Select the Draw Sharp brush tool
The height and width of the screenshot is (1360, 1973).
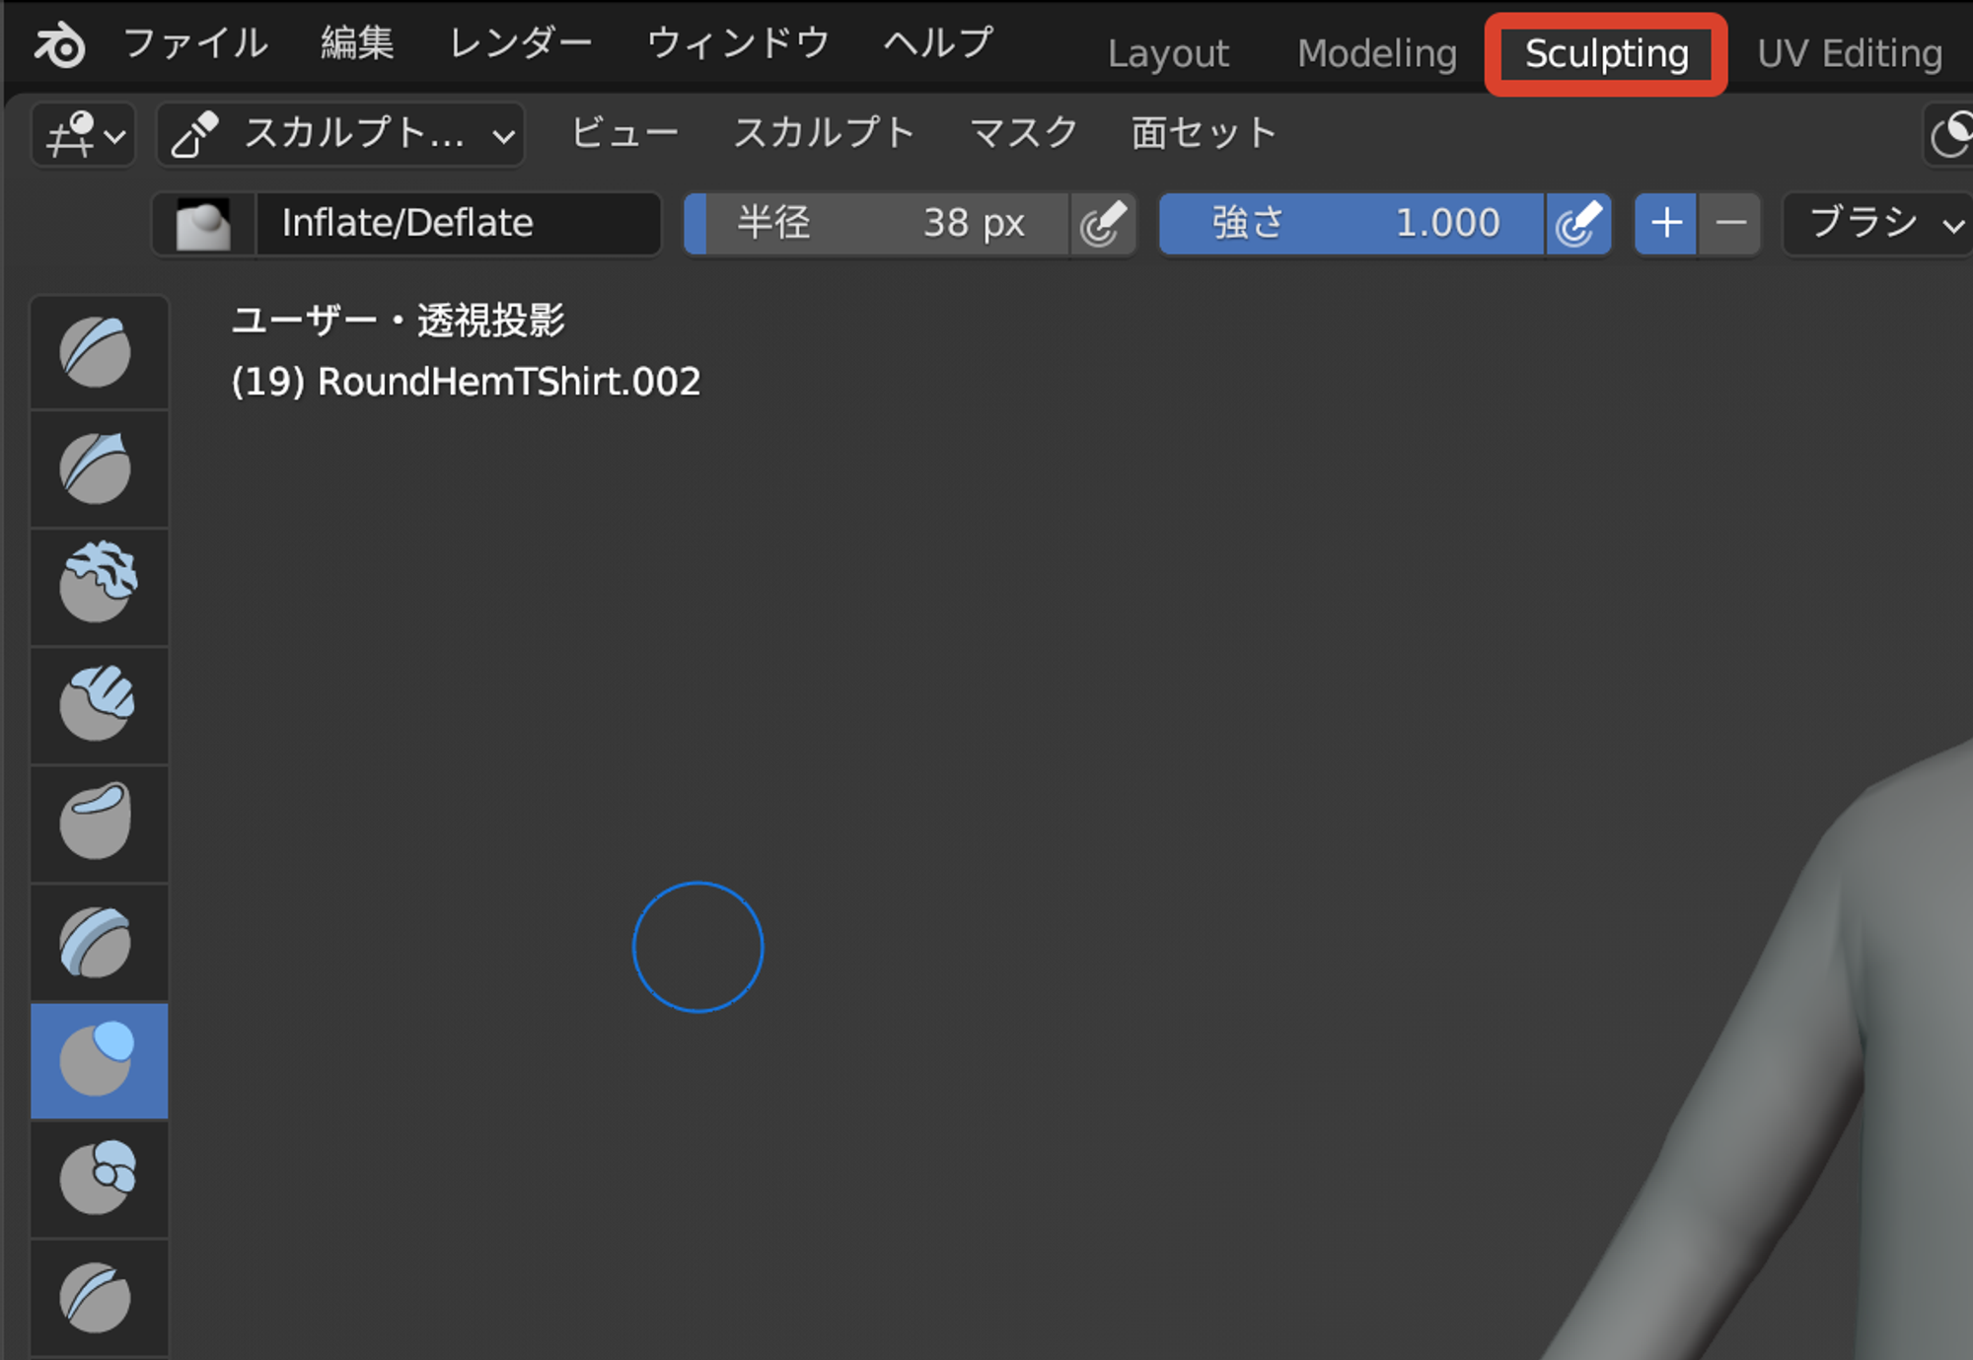[99, 469]
